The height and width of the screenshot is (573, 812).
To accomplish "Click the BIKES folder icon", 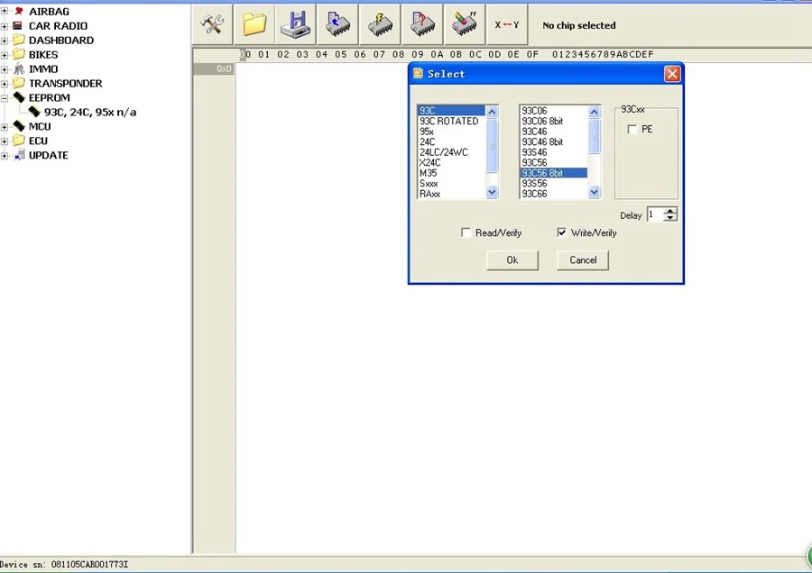I will tap(19, 54).
